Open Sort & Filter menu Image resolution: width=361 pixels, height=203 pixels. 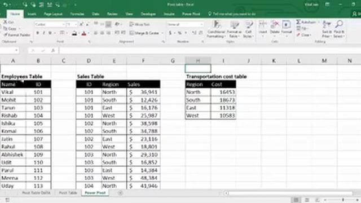tap(327, 29)
